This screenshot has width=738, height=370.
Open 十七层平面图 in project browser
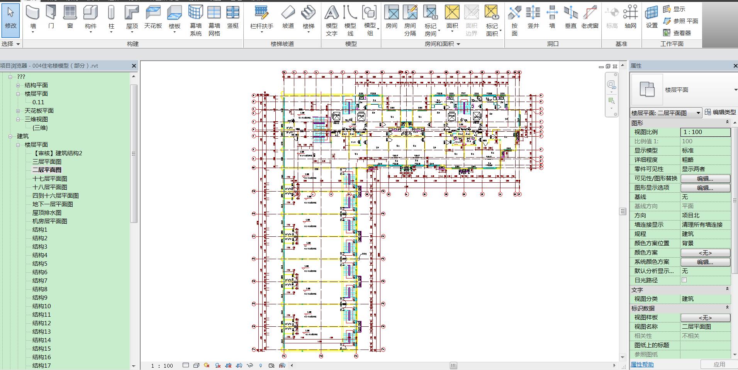pos(50,178)
